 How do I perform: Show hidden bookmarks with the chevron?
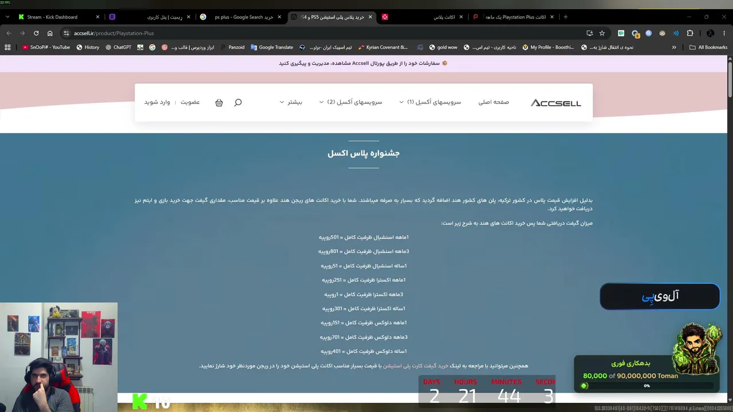coord(674,47)
